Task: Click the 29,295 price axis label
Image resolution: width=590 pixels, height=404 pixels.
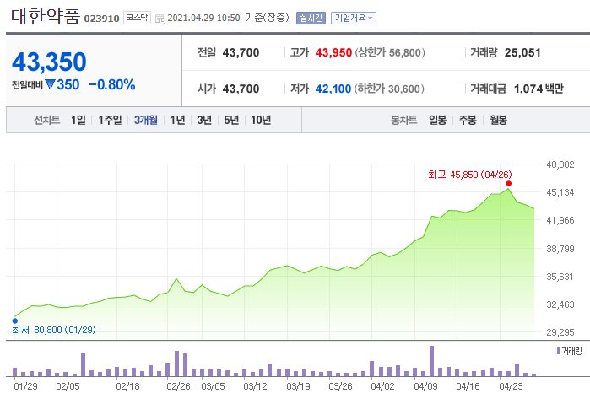Action: (560, 332)
